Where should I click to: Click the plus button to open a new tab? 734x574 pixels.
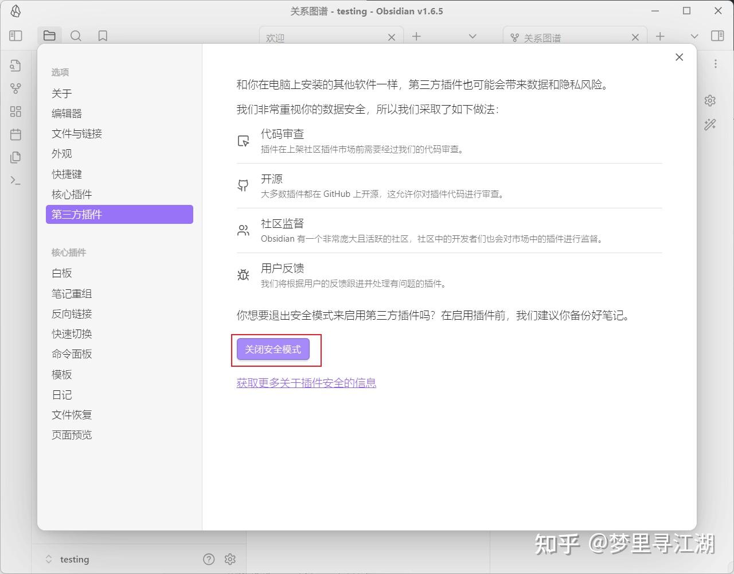tap(416, 36)
